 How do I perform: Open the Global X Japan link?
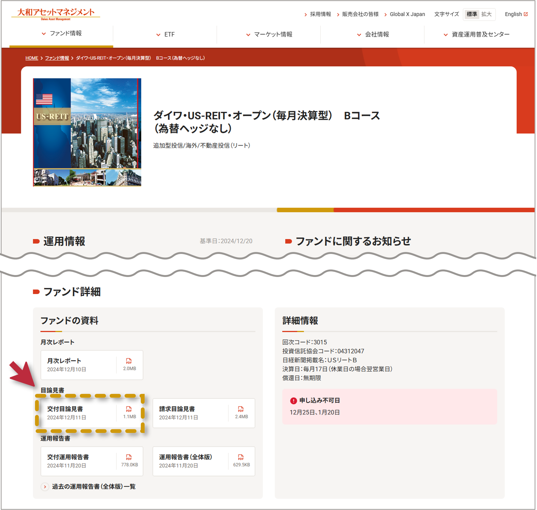408,14
